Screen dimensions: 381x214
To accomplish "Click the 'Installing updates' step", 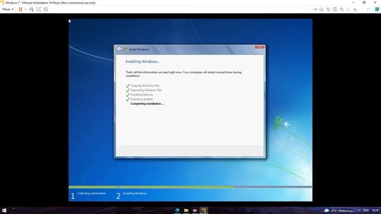I will 142,99.
